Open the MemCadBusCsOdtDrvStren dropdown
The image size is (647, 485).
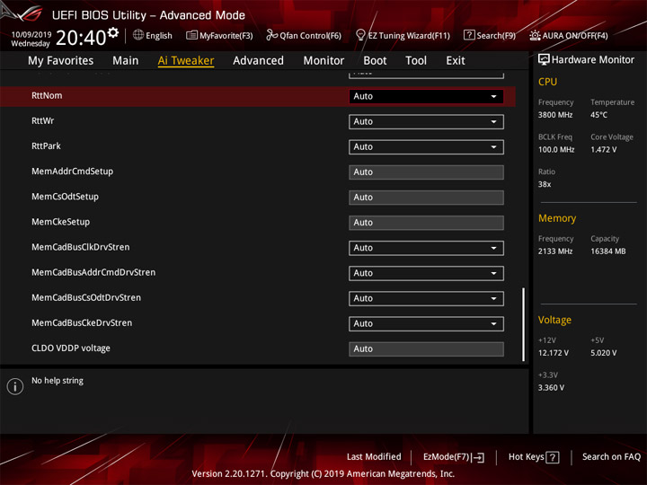coord(426,298)
